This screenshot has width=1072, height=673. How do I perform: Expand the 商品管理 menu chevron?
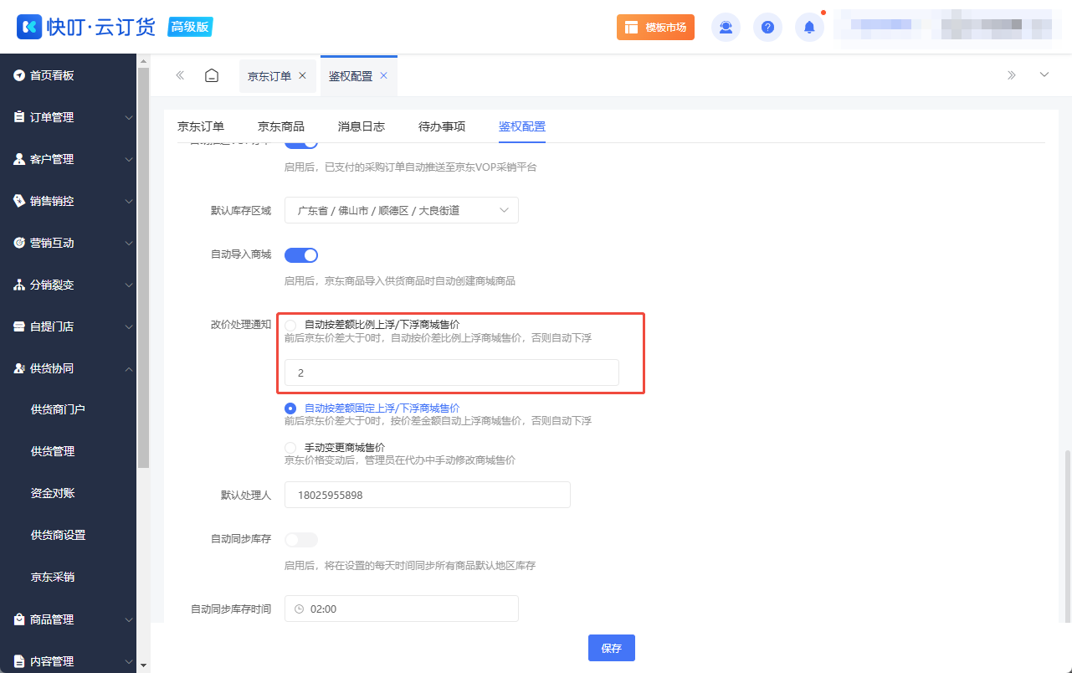point(129,620)
